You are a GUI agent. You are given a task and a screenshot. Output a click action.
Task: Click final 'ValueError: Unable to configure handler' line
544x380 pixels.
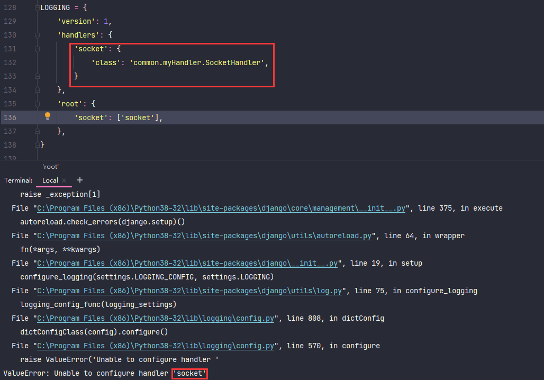click(105, 374)
